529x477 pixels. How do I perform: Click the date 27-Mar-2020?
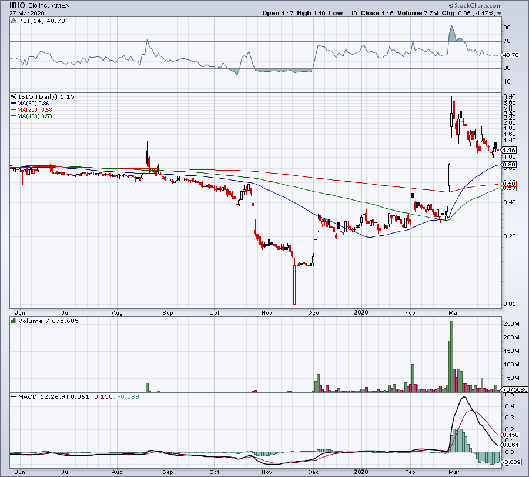tap(26, 14)
